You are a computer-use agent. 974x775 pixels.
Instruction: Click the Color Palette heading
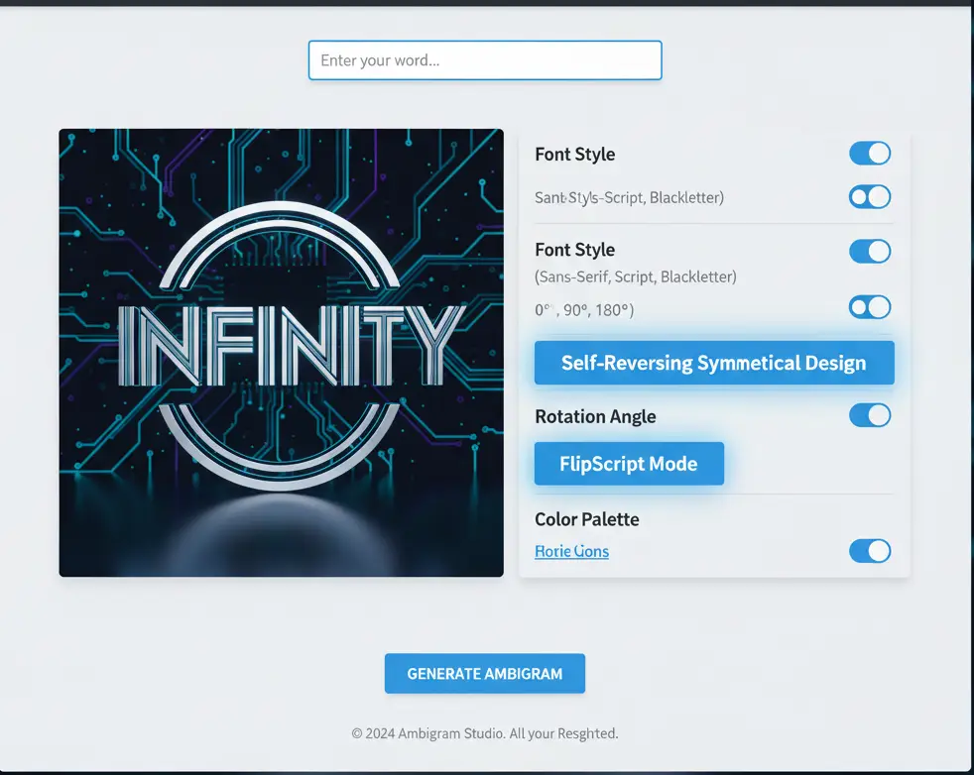587,519
